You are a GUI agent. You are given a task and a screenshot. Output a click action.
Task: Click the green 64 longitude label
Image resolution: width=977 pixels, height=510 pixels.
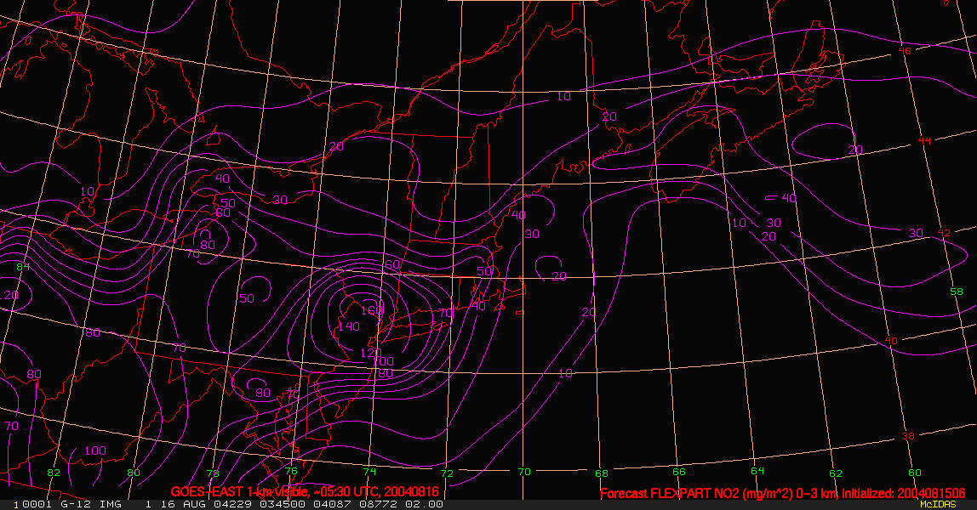(x=757, y=471)
